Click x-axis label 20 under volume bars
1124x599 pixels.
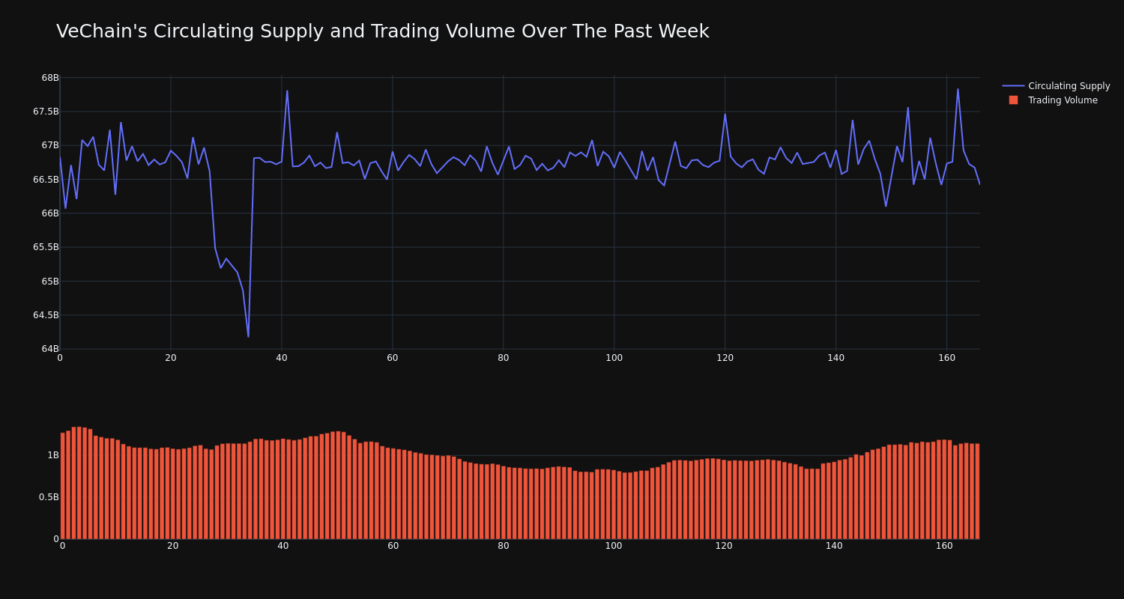click(173, 546)
